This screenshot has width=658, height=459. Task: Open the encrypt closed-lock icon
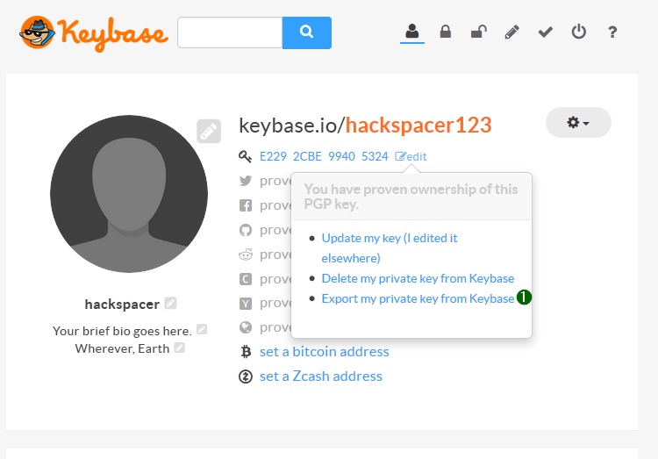[445, 32]
